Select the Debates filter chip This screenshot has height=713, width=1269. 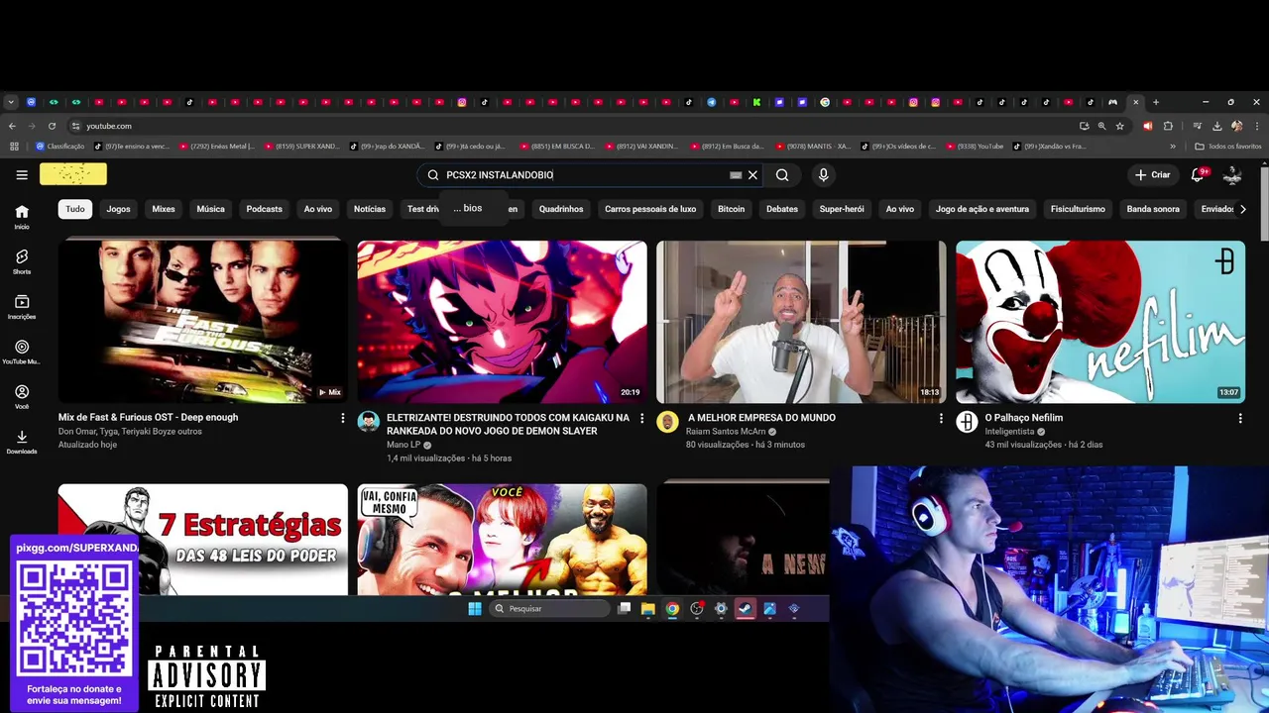click(x=782, y=209)
